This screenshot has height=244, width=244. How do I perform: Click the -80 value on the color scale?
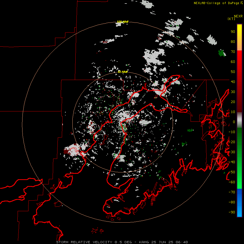pos(232,202)
